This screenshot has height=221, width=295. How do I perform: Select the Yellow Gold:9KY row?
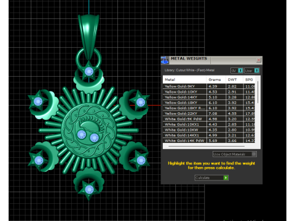[x=209, y=87]
